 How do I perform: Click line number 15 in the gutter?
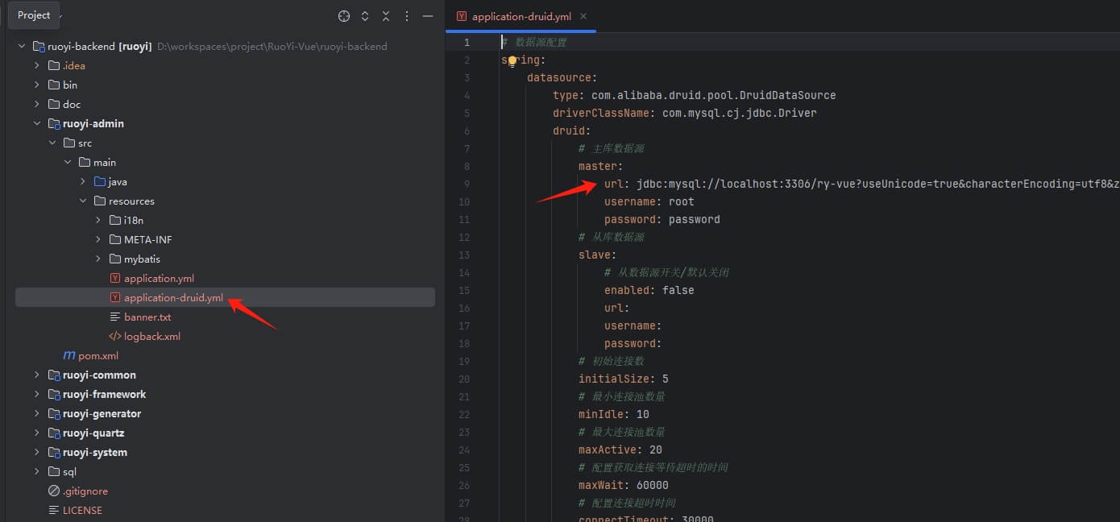[x=464, y=290]
